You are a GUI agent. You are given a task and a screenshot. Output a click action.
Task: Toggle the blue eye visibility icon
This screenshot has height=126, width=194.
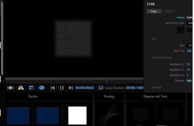tap(42, 88)
